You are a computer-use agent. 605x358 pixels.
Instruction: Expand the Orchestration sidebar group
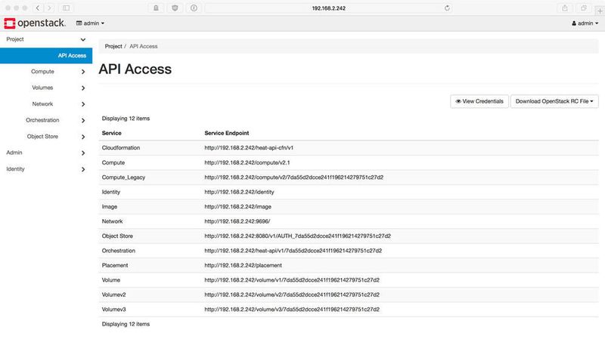click(x=46, y=120)
